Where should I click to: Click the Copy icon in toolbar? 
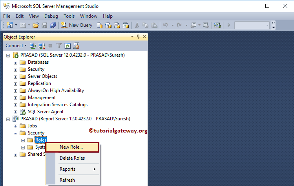click(145, 25)
